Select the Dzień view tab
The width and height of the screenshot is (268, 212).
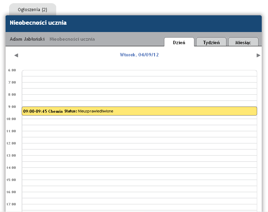(x=179, y=42)
